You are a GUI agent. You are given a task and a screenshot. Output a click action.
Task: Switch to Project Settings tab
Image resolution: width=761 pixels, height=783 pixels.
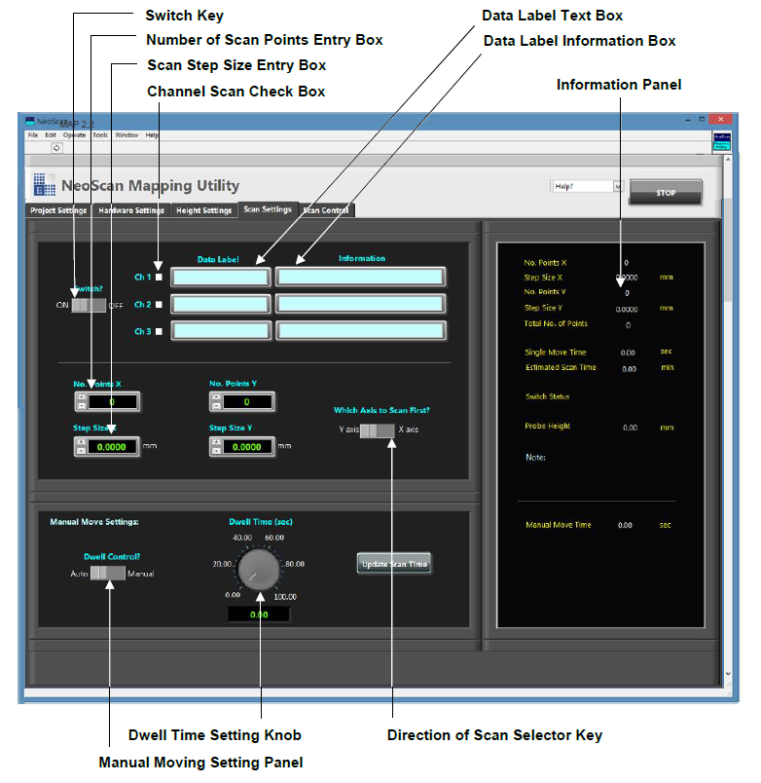[x=59, y=210]
